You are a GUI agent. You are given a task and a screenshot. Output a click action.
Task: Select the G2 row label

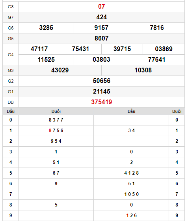pyautogui.click(x=11, y=81)
